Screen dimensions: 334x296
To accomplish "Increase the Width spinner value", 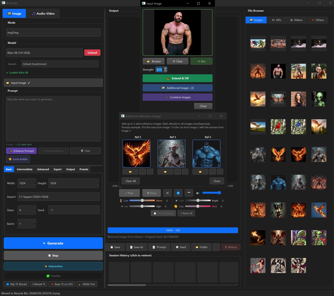I will [34, 181].
